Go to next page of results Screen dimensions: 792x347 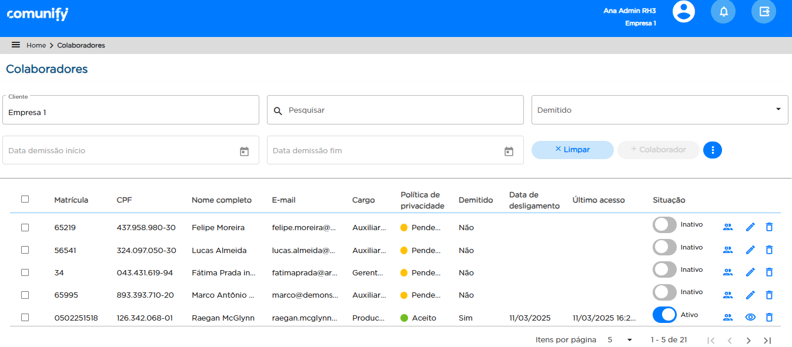pyautogui.click(x=748, y=341)
